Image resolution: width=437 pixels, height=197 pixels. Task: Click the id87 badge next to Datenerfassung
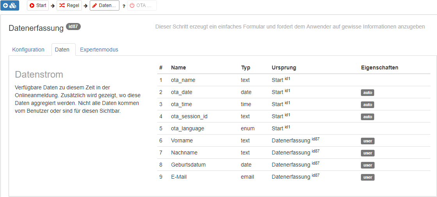click(73, 27)
